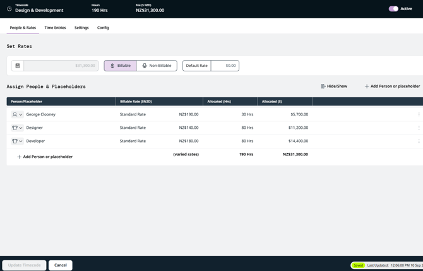
Task: Click the (varied rates) total label
Action: pyautogui.click(x=186, y=154)
